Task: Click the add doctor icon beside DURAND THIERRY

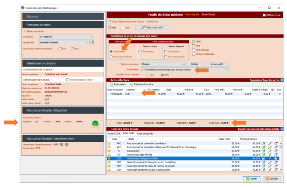Action: (x=92, y=42)
